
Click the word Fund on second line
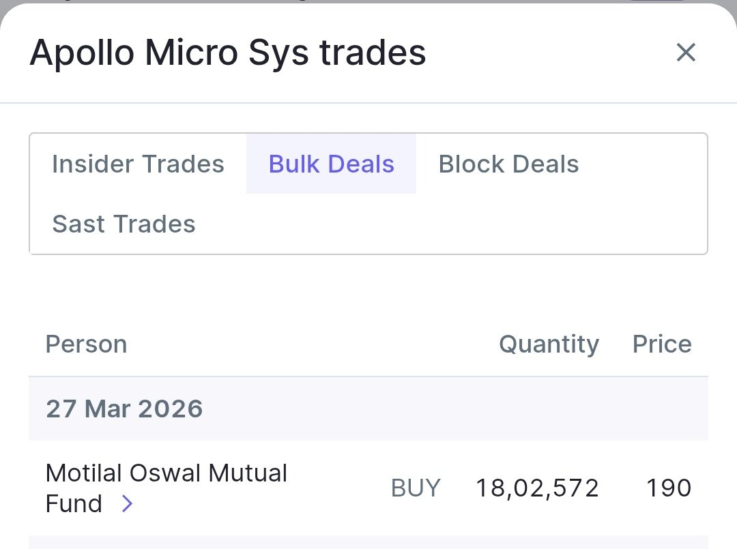pos(74,504)
